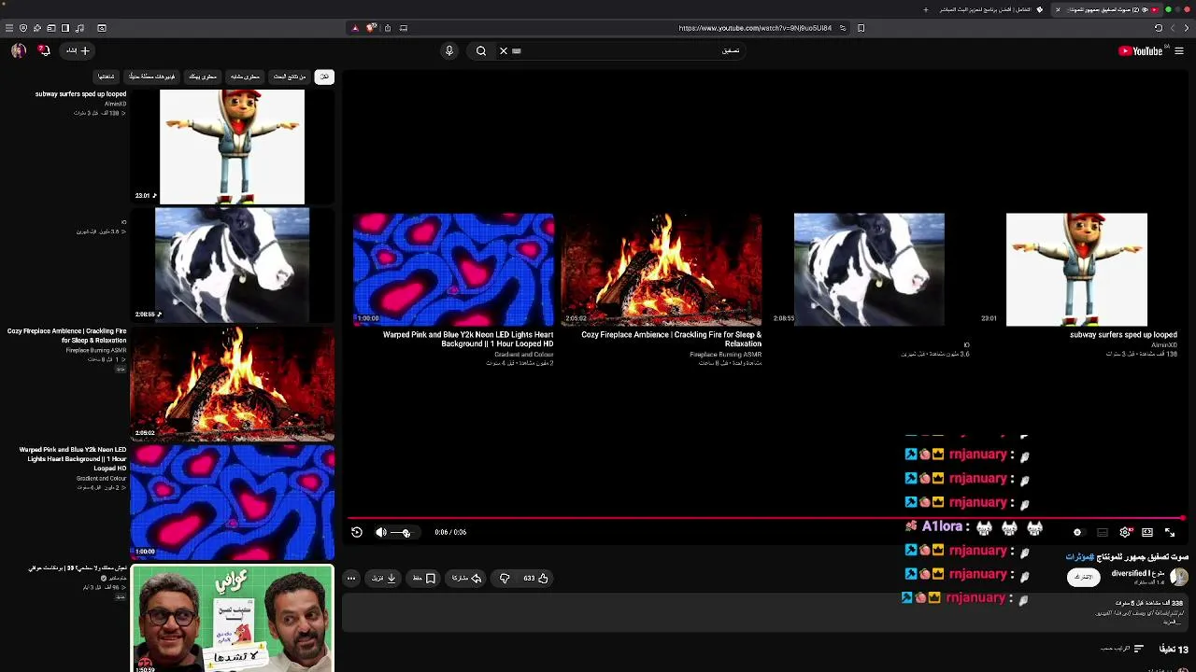This screenshot has height=672, width=1196.
Task: Open comments sort-by (الترتيب حسب) dropdown
Action: click(1123, 649)
